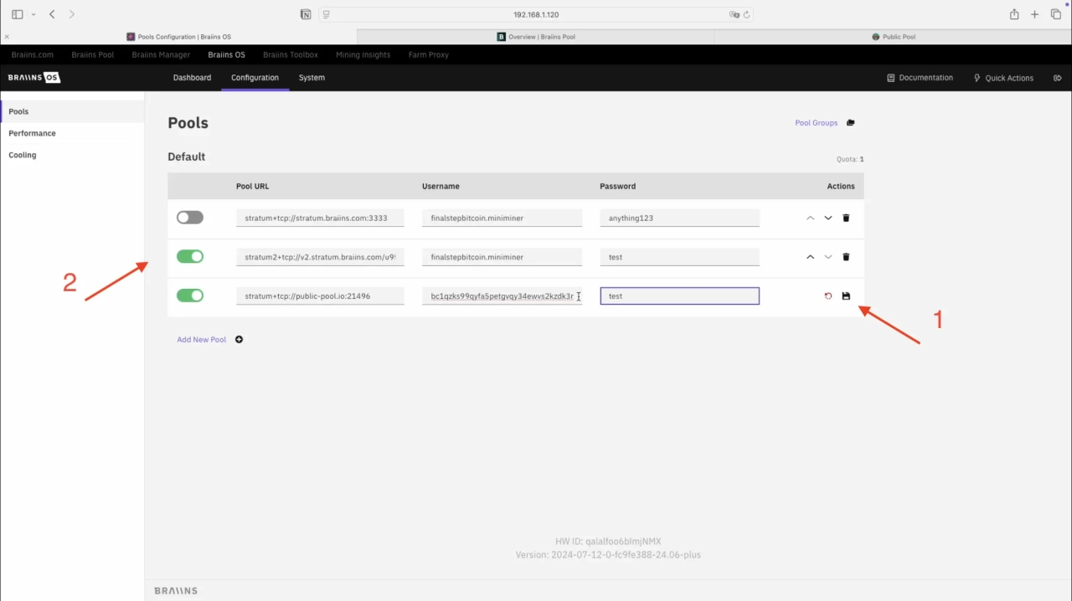Click the translate icon in address bar

pos(734,14)
